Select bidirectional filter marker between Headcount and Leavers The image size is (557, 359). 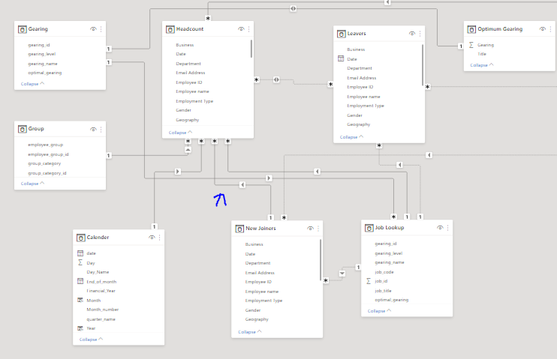276,79
